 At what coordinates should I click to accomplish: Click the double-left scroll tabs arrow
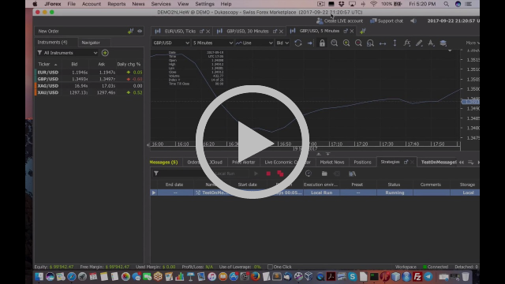click(462, 163)
